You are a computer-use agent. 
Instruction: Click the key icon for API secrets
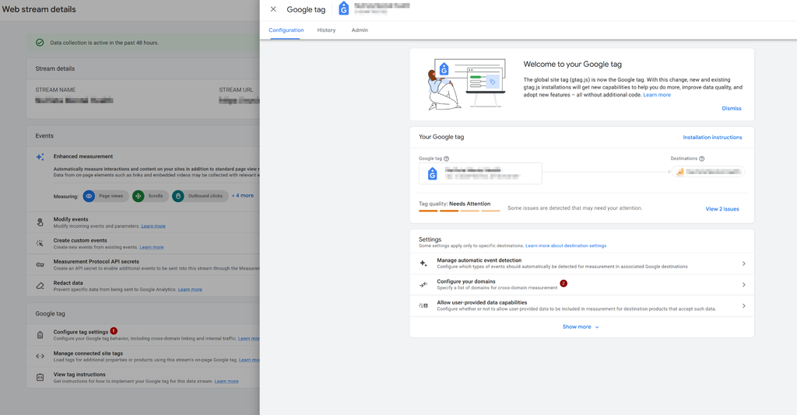coord(40,265)
